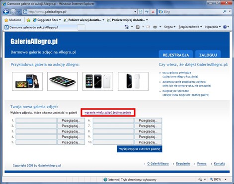Click the Compatibility View icon

coord(141,12)
